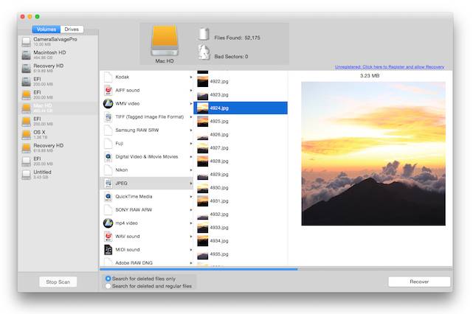Click the sunset preview image

point(373,153)
